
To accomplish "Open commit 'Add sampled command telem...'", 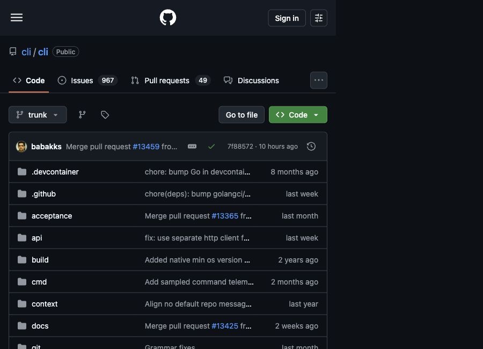I will click(x=199, y=282).
